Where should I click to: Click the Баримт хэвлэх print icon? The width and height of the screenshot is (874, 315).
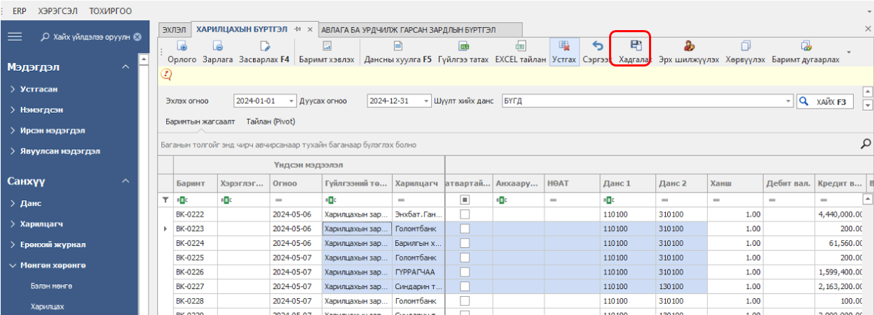(x=326, y=46)
